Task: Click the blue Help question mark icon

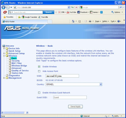Action: point(119,21)
